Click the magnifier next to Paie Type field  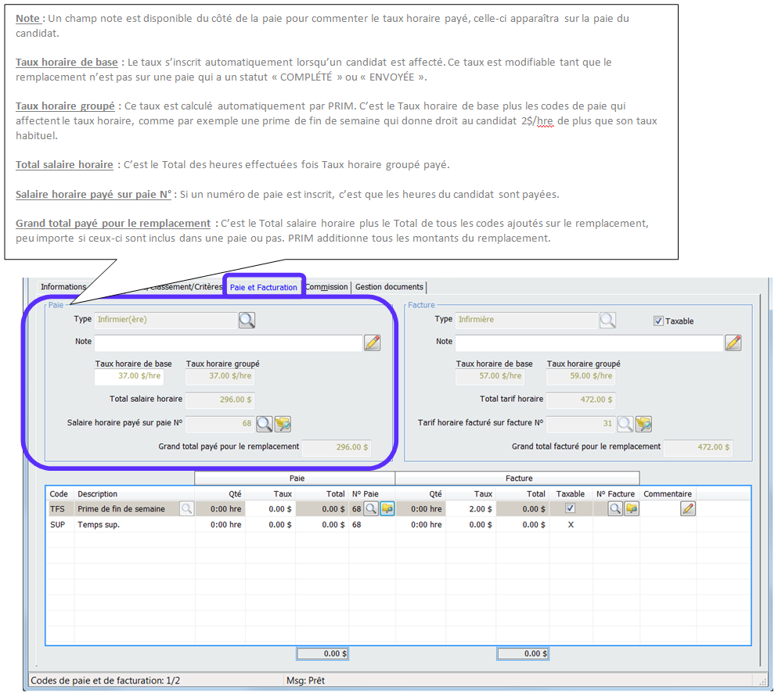tap(247, 320)
